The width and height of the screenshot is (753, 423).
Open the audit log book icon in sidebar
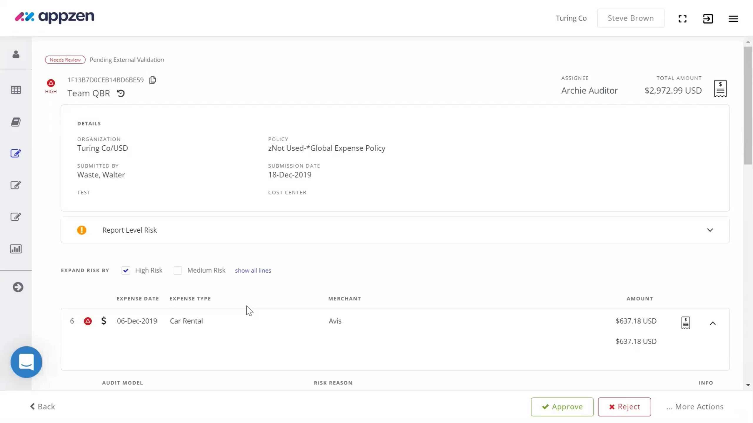16,122
